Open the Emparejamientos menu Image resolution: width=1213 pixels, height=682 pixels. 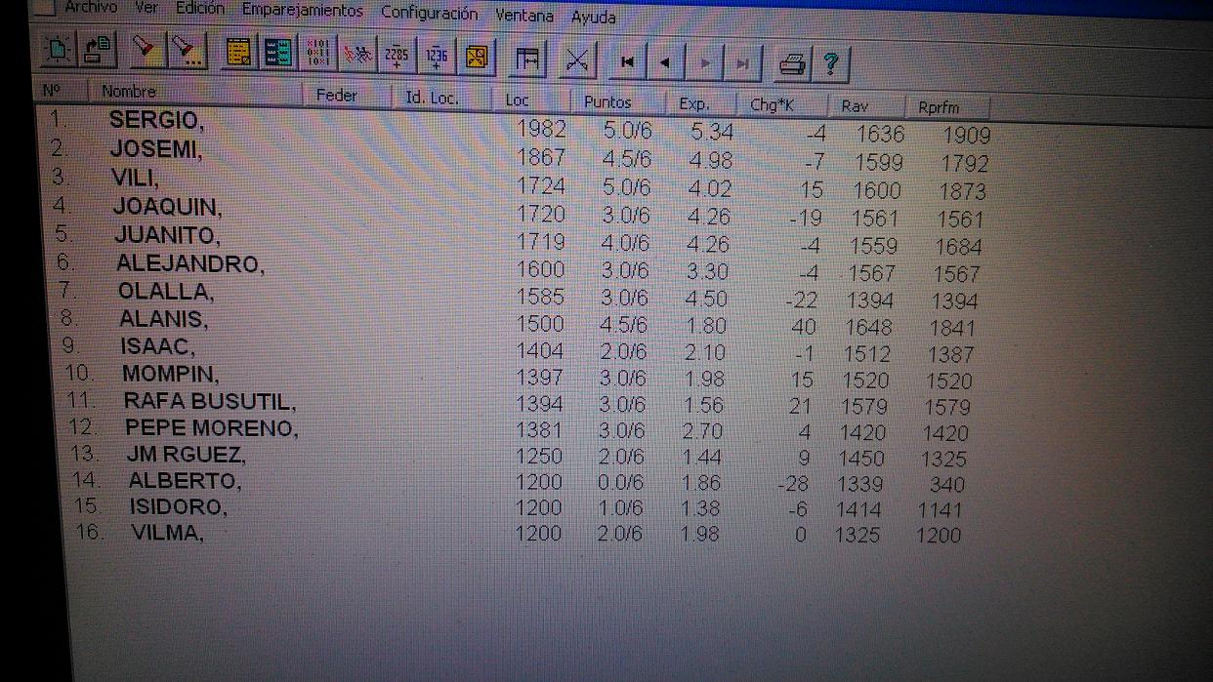tap(302, 11)
